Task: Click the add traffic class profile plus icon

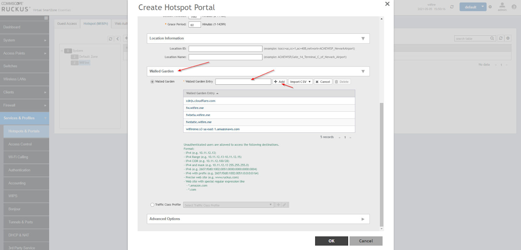Action: point(278,205)
